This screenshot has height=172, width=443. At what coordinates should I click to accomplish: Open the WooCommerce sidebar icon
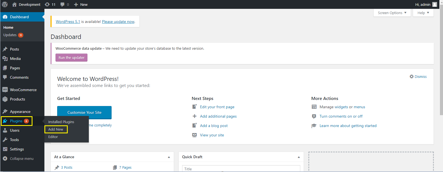5,90
